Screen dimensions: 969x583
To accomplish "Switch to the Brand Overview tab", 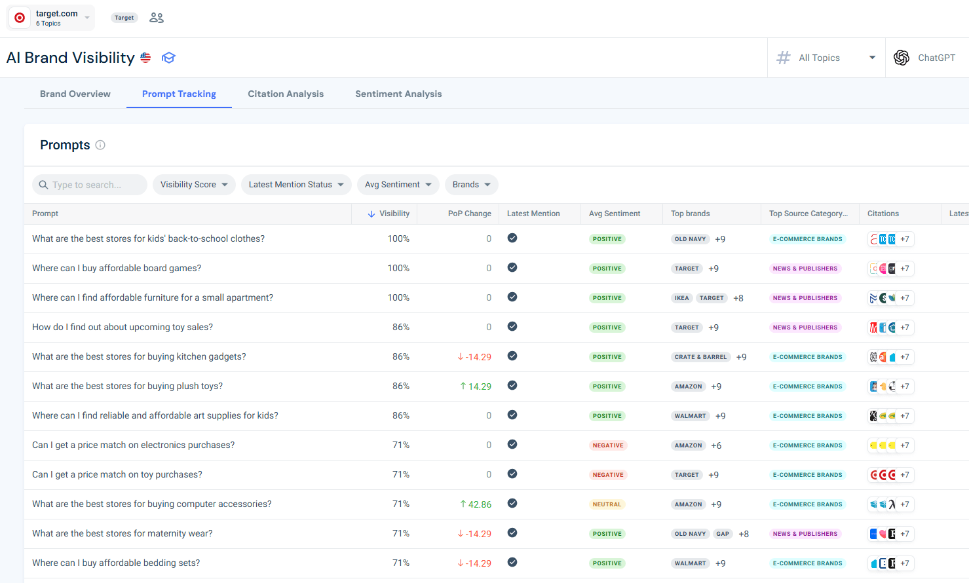I will click(75, 94).
